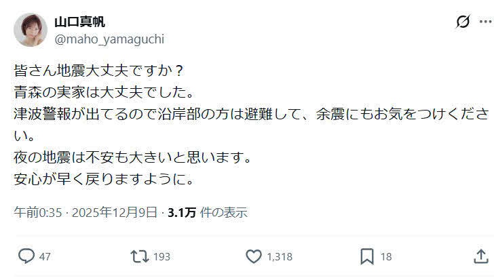Open the share arrow menu
This screenshot has height=278, width=494.
point(480,256)
